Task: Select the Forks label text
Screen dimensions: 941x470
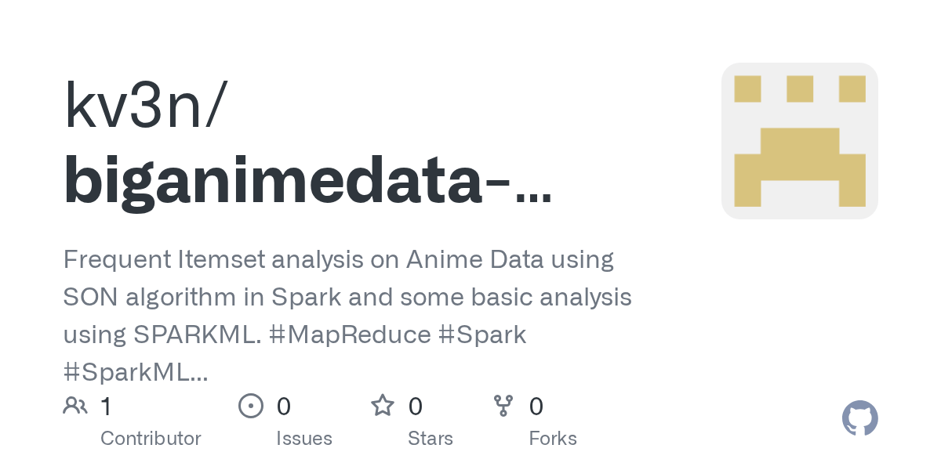Action: pyautogui.click(x=553, y=438)
